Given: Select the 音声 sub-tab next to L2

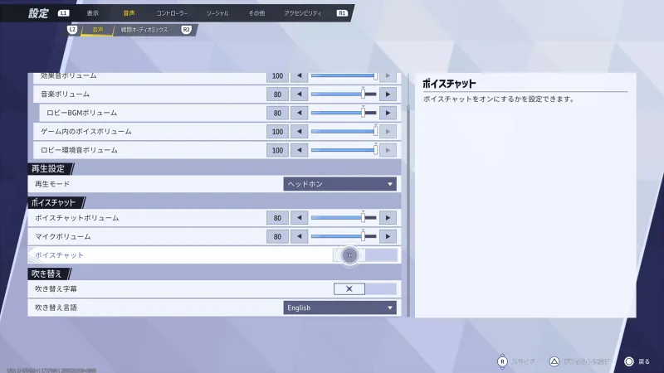Looking at the screenshot, I should tap(98, 30).
